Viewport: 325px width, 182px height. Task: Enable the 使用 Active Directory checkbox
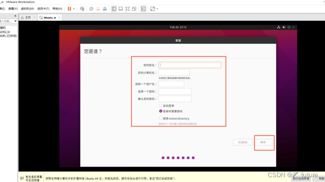pos(161,118)
